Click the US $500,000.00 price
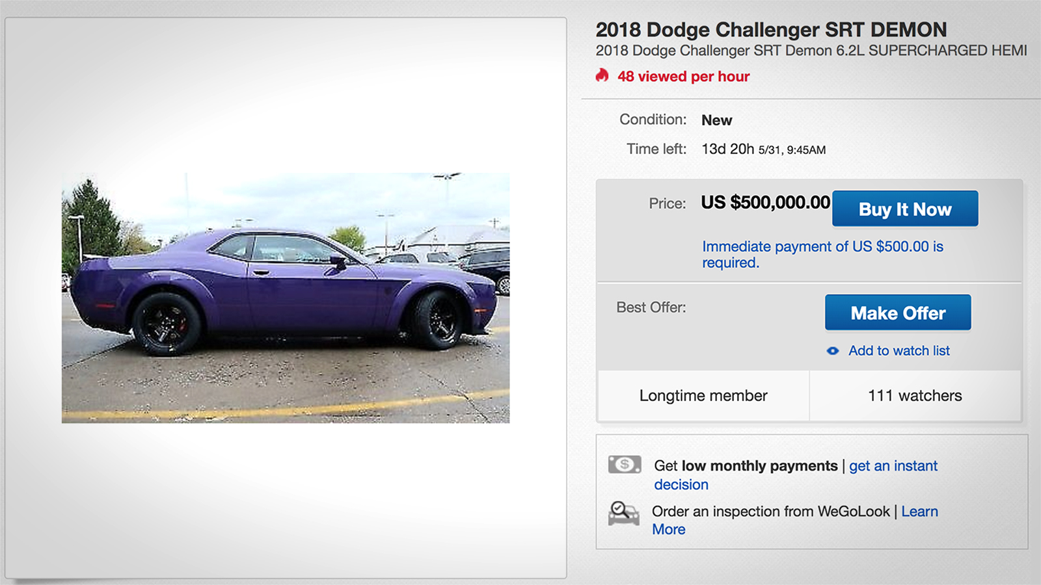The height and width of the screenshot is (585, 1041). [x=765, y=203]
